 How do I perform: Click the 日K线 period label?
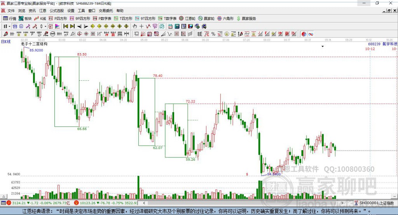coord(5,42)
